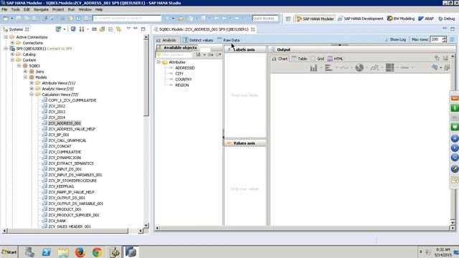
Task: Select the vertical bar chart type
Action: coord(313,68)
